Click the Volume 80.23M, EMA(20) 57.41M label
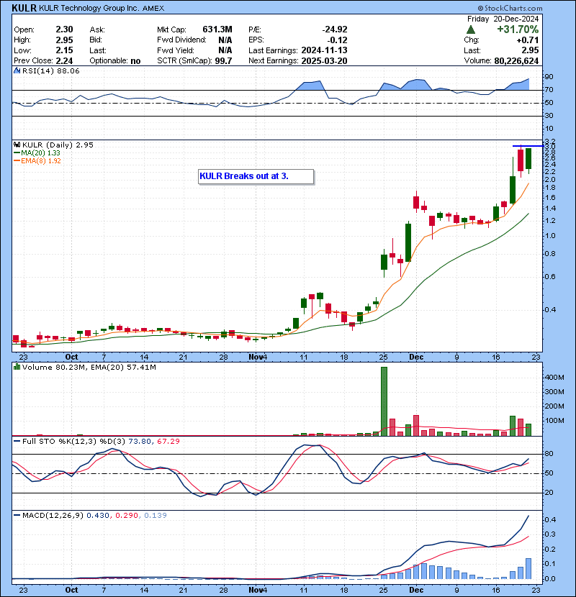 [89, 367]
